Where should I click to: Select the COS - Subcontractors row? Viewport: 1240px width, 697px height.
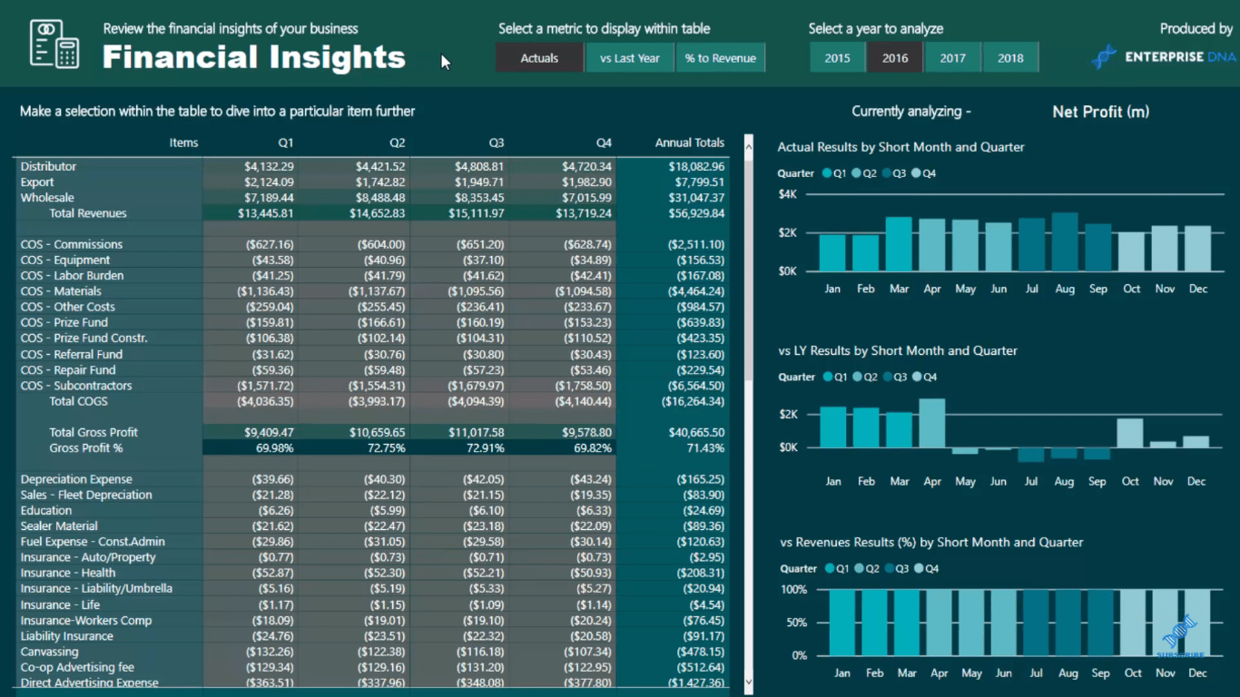pyautogui.click(x=372, y=386)
